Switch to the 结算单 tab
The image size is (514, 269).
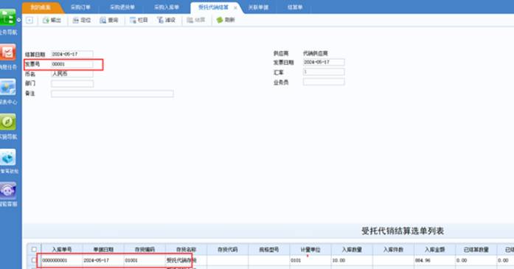[295, 7]
